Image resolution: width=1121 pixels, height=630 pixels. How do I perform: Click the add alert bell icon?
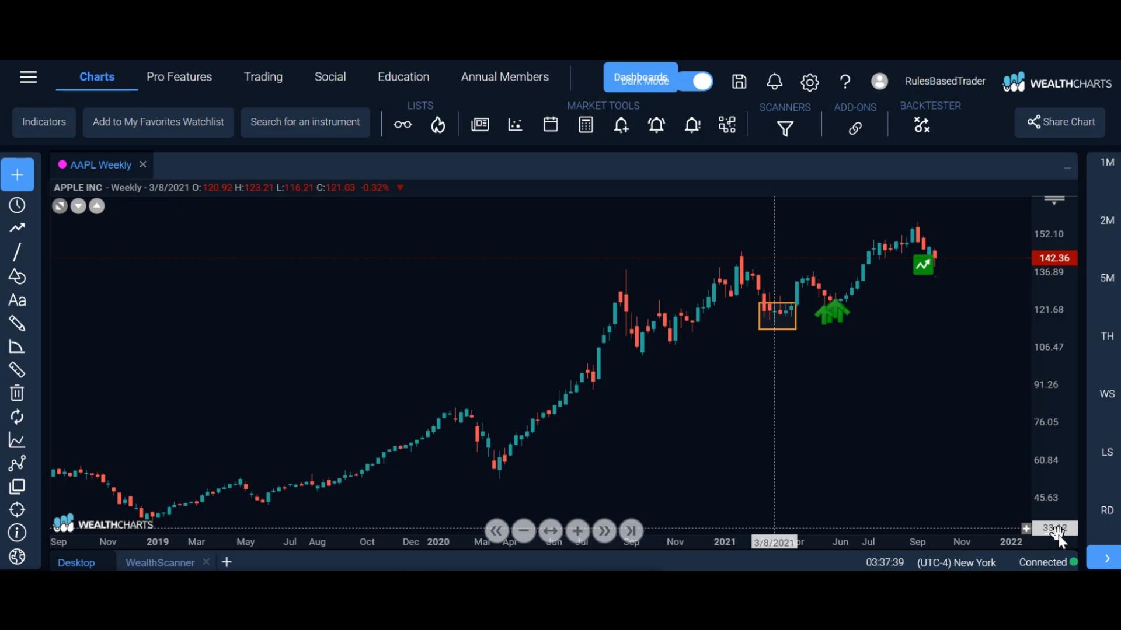coord(621,125)
